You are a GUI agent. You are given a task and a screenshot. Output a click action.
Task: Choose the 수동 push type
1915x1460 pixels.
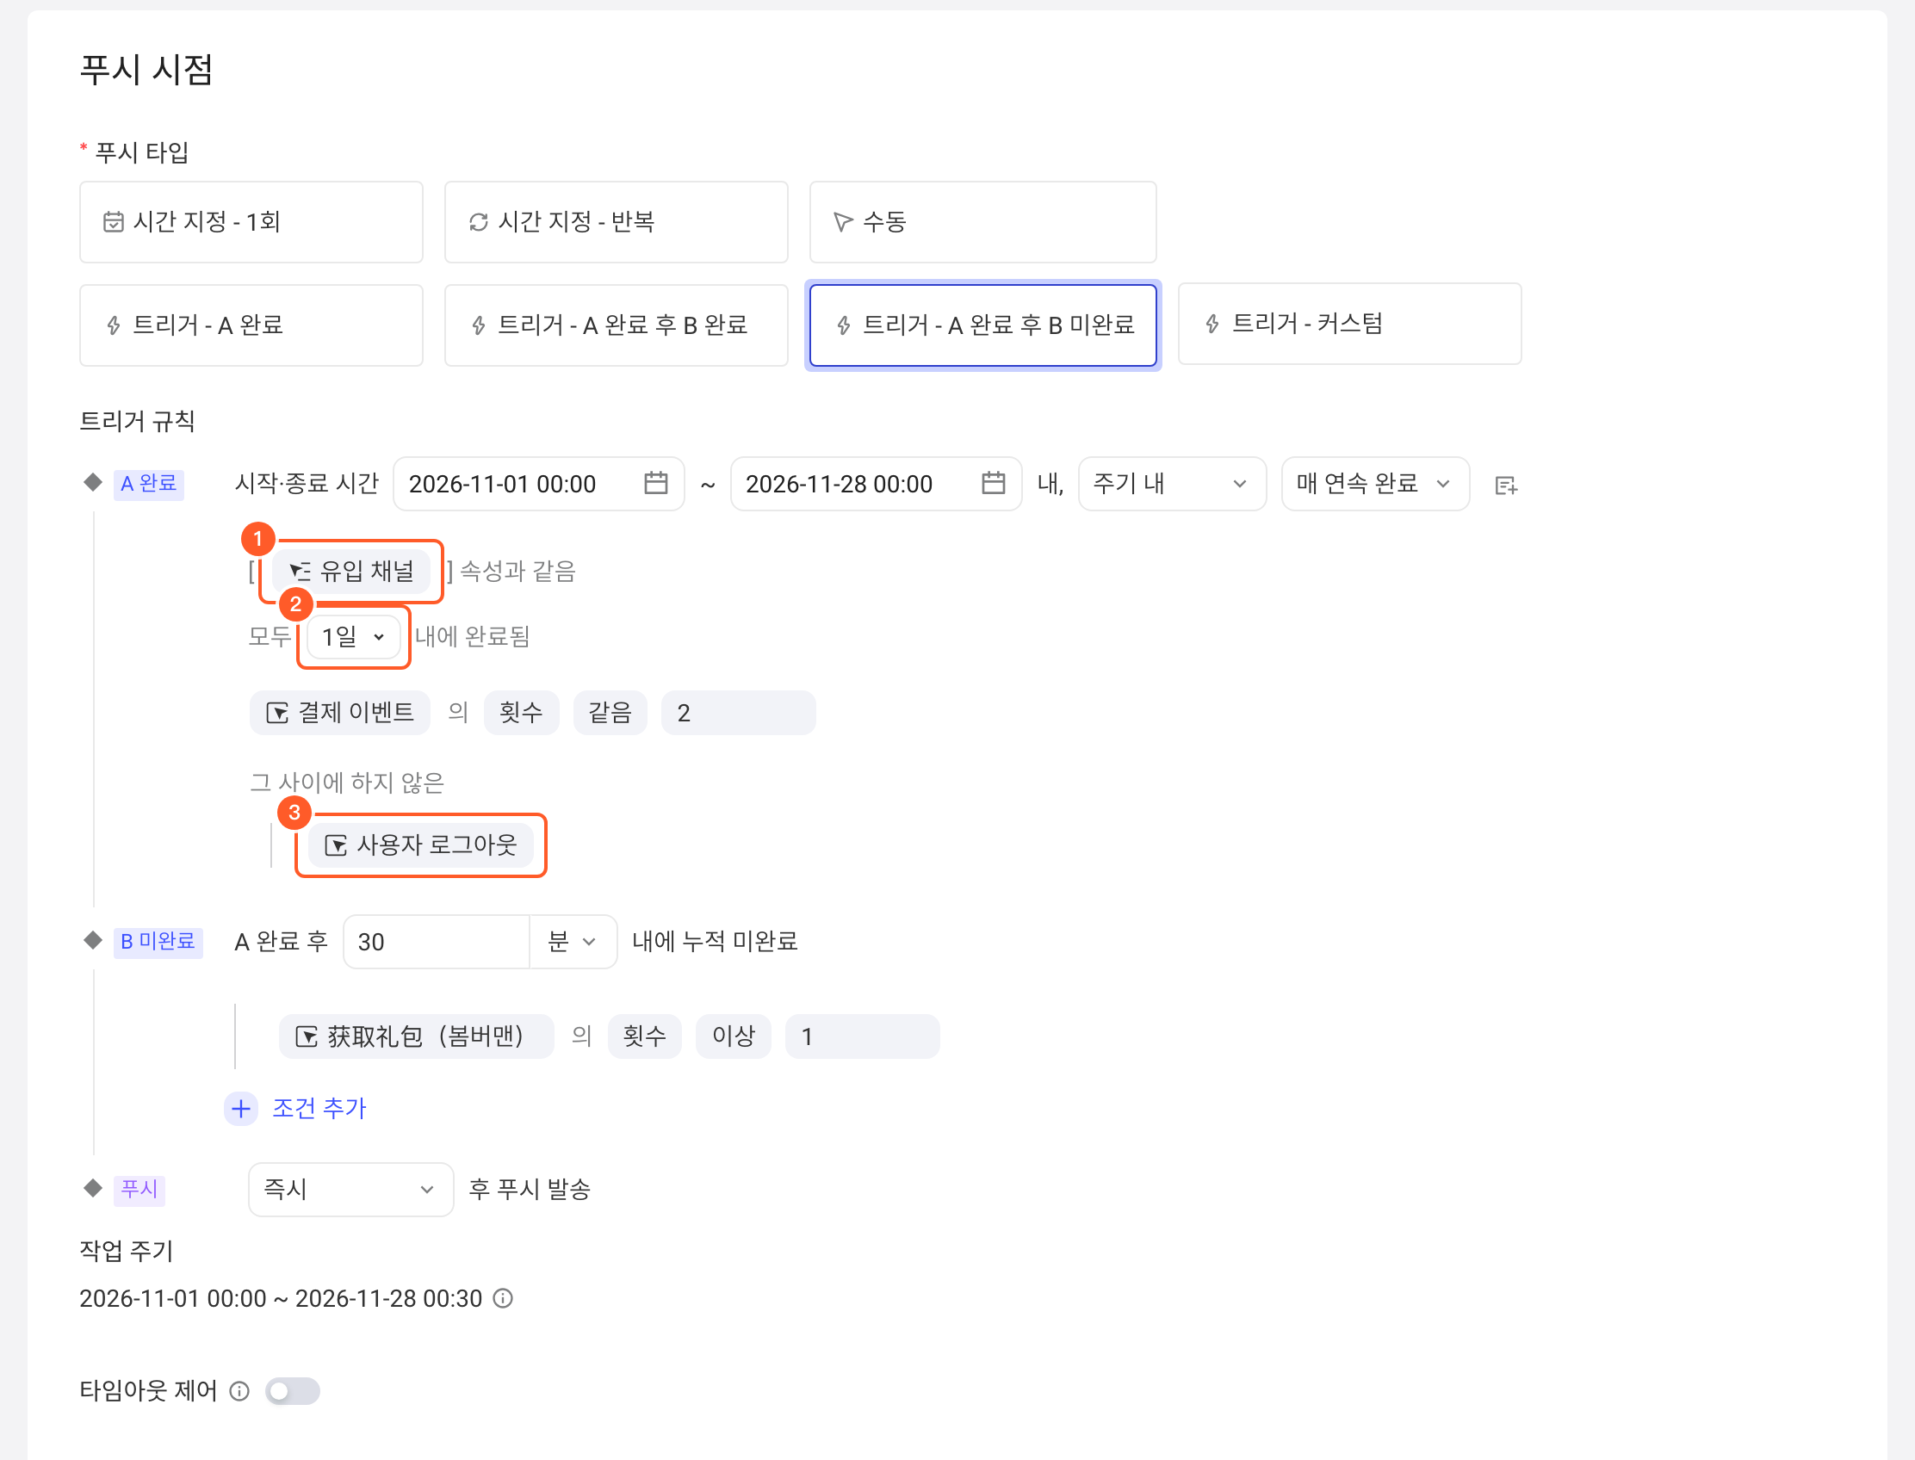click(982, 221)
